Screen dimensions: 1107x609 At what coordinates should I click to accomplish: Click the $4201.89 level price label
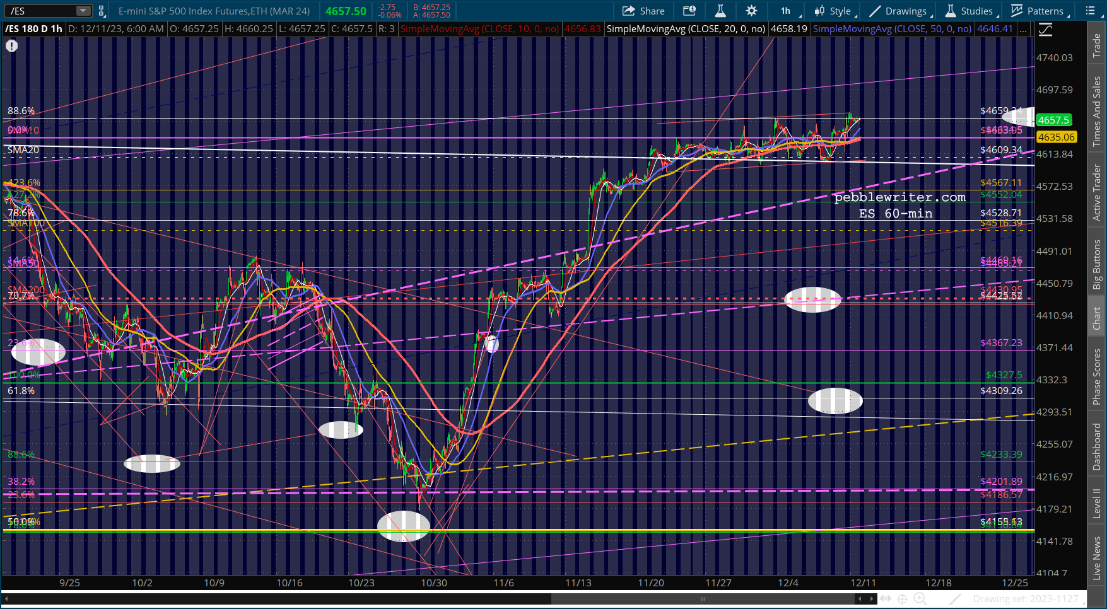(1001, 482)
